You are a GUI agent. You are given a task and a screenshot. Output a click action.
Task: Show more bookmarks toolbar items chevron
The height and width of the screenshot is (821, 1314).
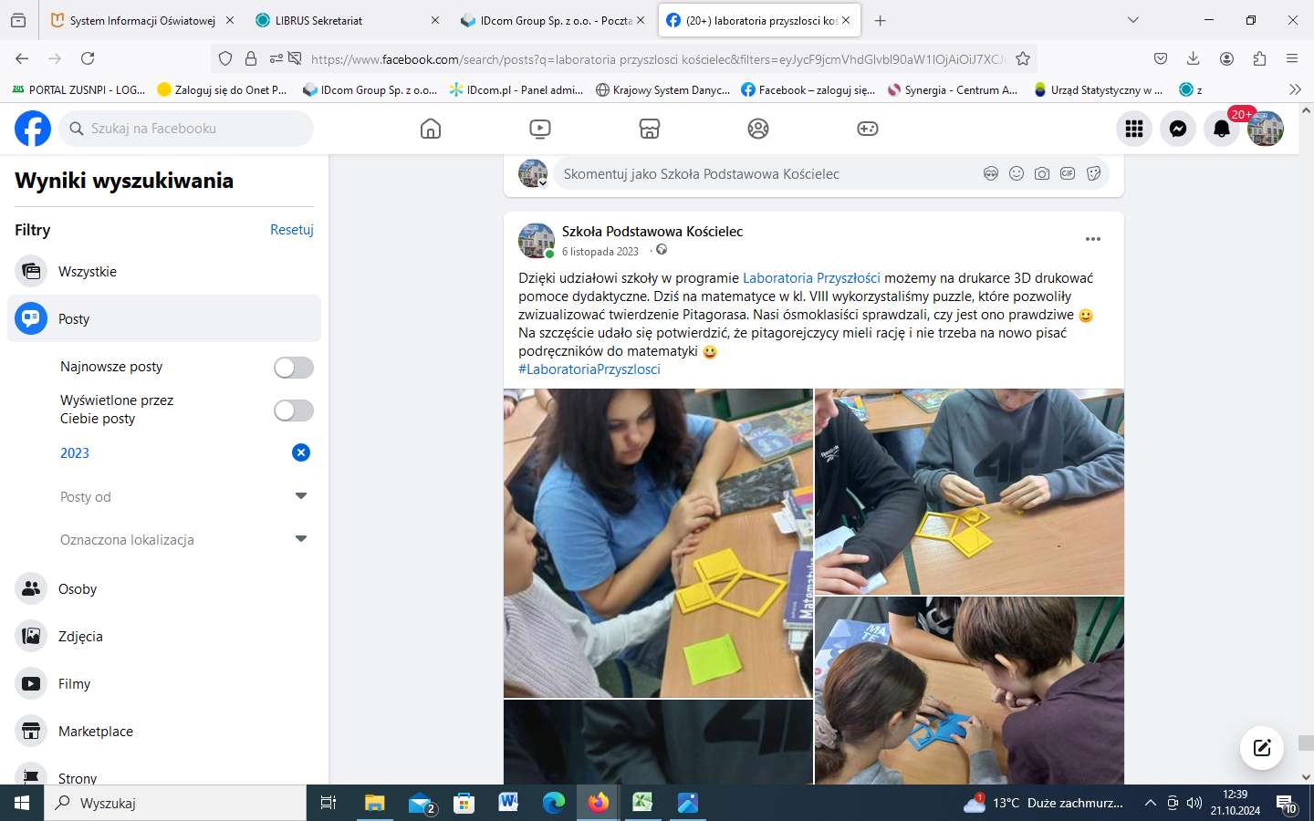click(1295, 89)
